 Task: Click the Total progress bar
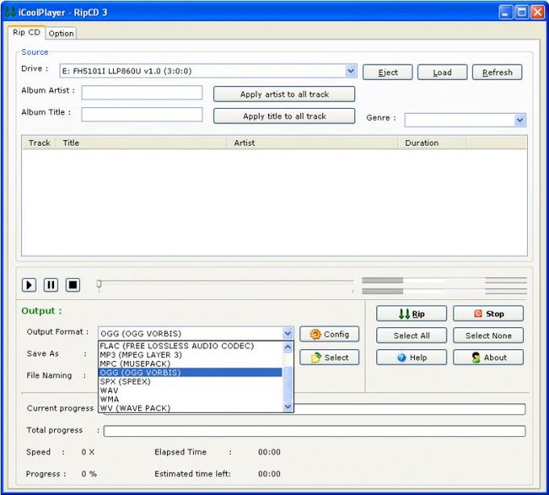pyautogui.click(x=314, y=431)
